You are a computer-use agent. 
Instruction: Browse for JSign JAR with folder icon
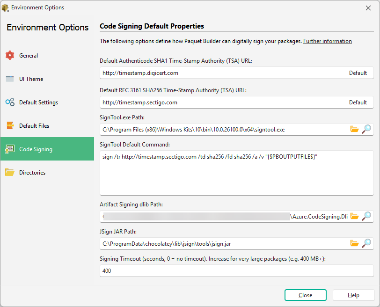(x=354, y=243)
